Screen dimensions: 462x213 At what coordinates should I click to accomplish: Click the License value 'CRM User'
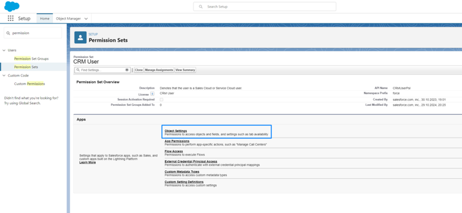click(167, 93)
